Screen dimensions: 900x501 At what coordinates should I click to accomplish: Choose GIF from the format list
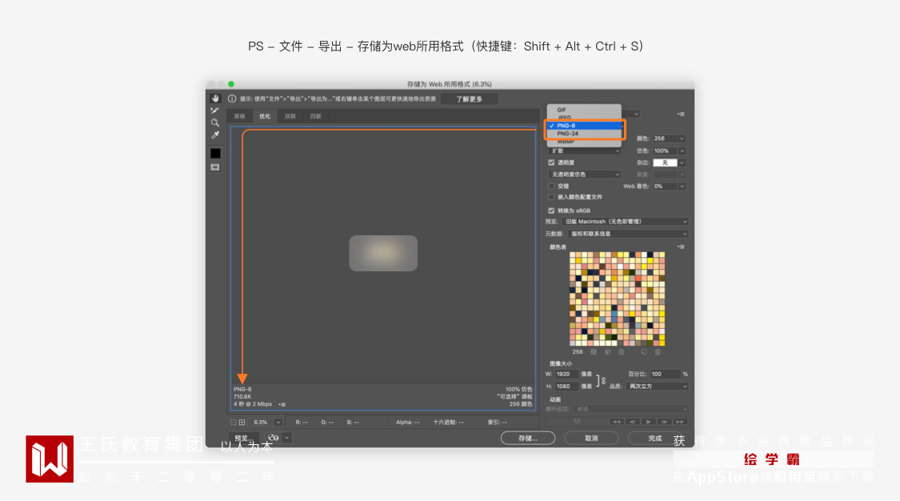pyautogui.click(x=584, y=110)
